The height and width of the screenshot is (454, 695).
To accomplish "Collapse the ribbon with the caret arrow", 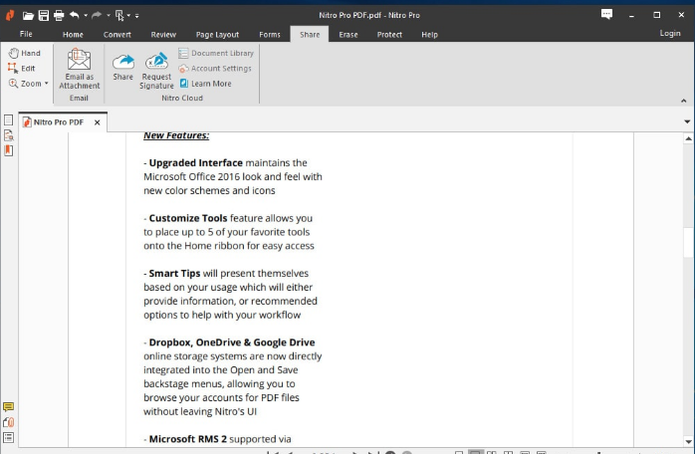I will coord(683,102).
